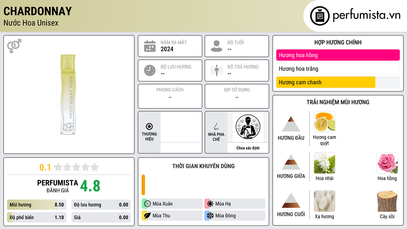This screenshot has height=229, width=407.
Task: Click the perfumista.vn bottle logo icon
Action: [x=320, y=16]
